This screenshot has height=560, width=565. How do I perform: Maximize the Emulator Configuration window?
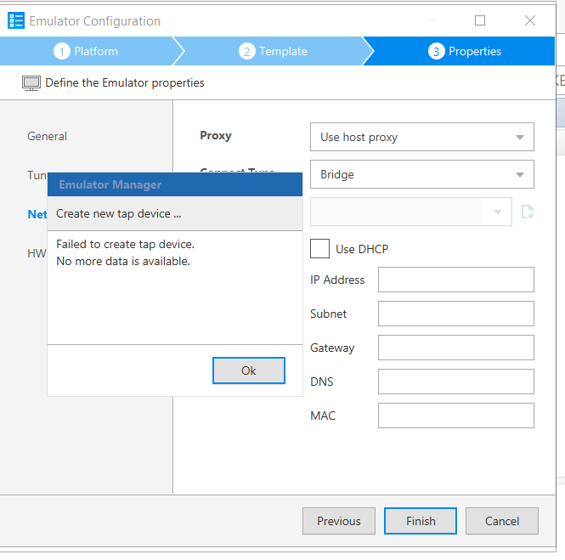480,20
